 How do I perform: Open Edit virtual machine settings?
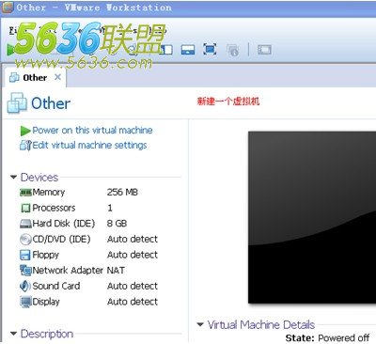[x=89, y=146]
